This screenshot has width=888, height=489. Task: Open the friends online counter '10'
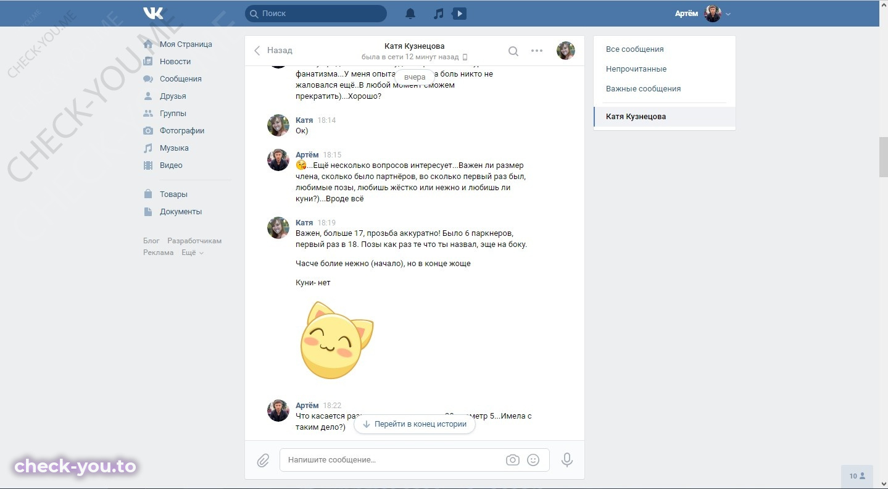tap(857, 476)
